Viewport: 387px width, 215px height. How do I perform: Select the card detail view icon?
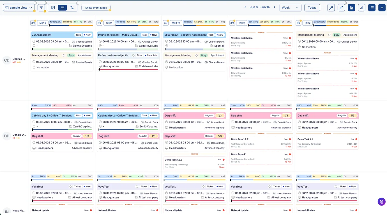tap(53, 8)
